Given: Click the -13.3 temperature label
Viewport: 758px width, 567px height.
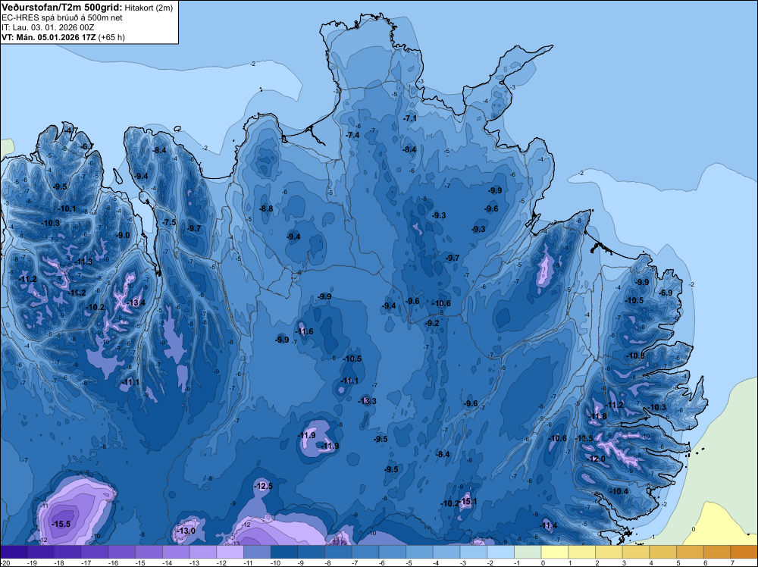Looking at the screenshot, I should 367,401.
